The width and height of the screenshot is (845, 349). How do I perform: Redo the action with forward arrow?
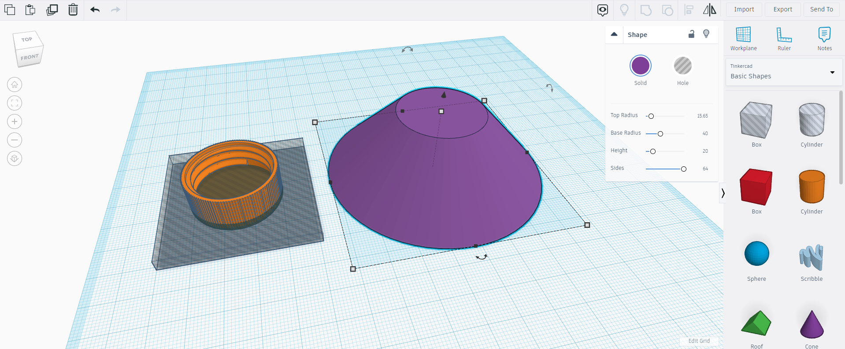pos(115,10)
